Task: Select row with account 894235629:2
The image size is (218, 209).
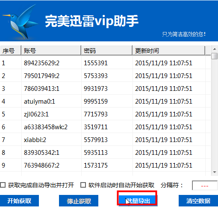Action: [105, 63]
